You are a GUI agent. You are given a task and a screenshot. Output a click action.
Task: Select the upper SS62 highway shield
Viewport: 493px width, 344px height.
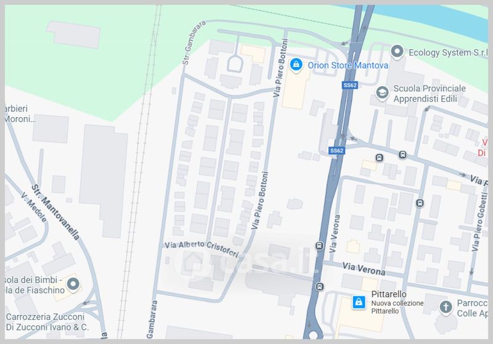(350, 85)
